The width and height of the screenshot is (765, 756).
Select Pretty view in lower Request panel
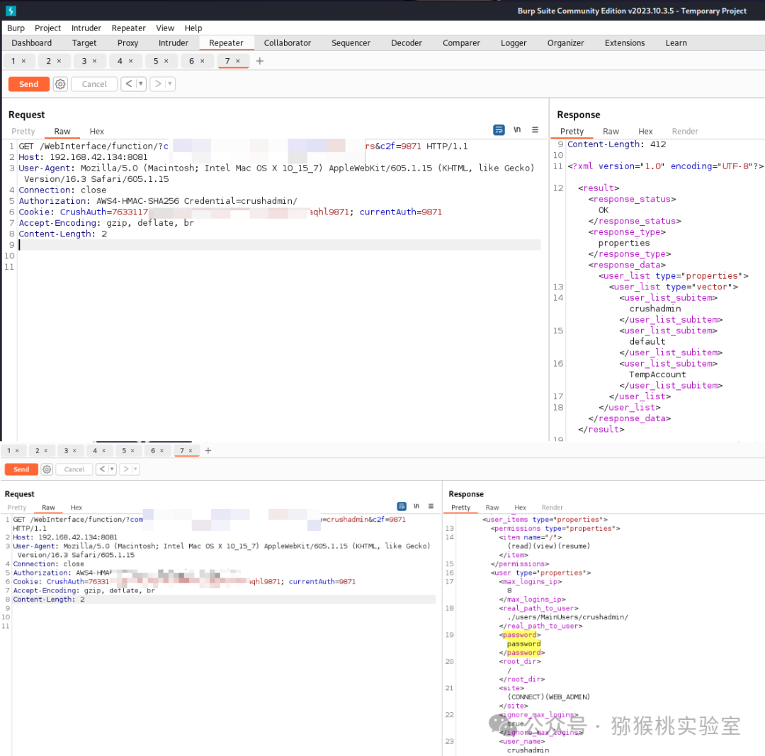click(17, 508)
